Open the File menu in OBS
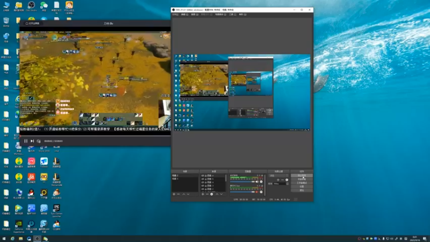This screenshot has height=242, width=430. (175, 15)
